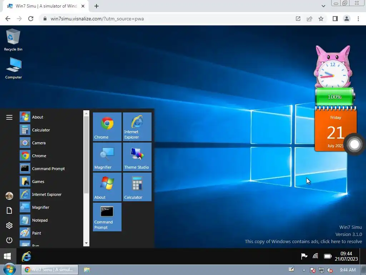Screen dimensions: 366x275
Task: Click the pink cat clock gadget
Action: [333, 67]
